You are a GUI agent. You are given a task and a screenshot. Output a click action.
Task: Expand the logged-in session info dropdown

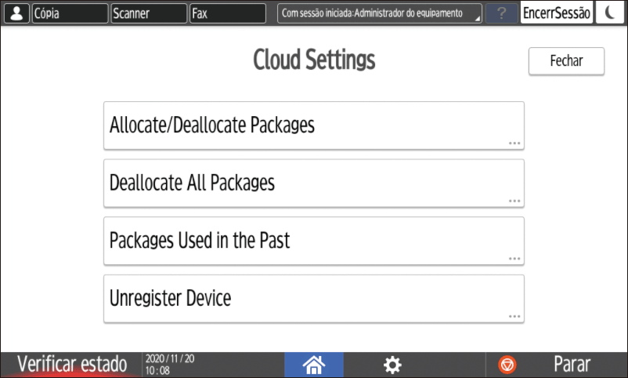[x=379, y=13]
